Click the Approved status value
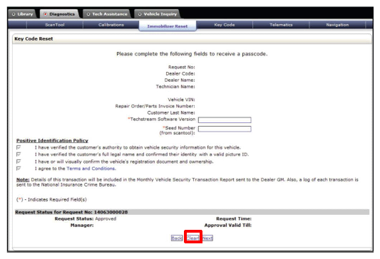This screenshot has height=259, width=380. (x=106, y=218)
